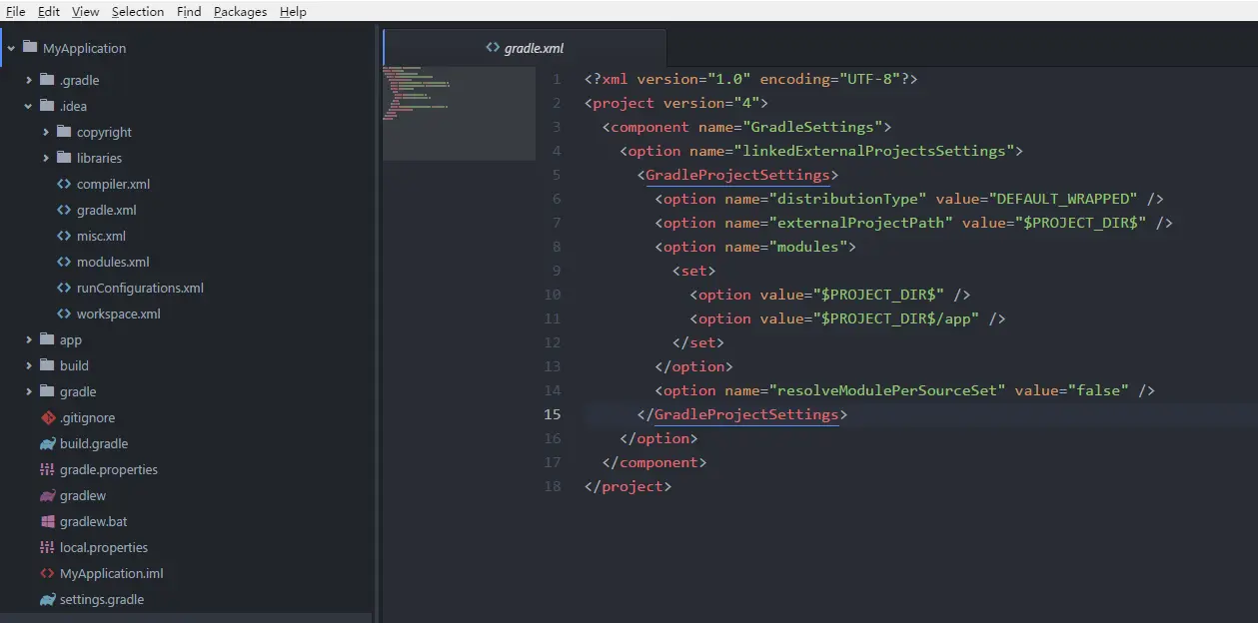Click the MyApplication.iml code icon
Screen dimensions: 1258x623
(x=47, y=573)
